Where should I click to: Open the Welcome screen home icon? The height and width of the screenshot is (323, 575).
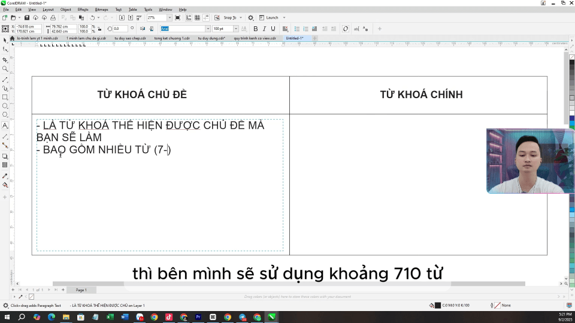[12, 38]
